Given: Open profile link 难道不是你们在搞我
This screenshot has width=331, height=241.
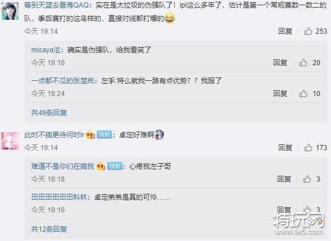Looking at the screenshot, I should click(x=63, y=166).
